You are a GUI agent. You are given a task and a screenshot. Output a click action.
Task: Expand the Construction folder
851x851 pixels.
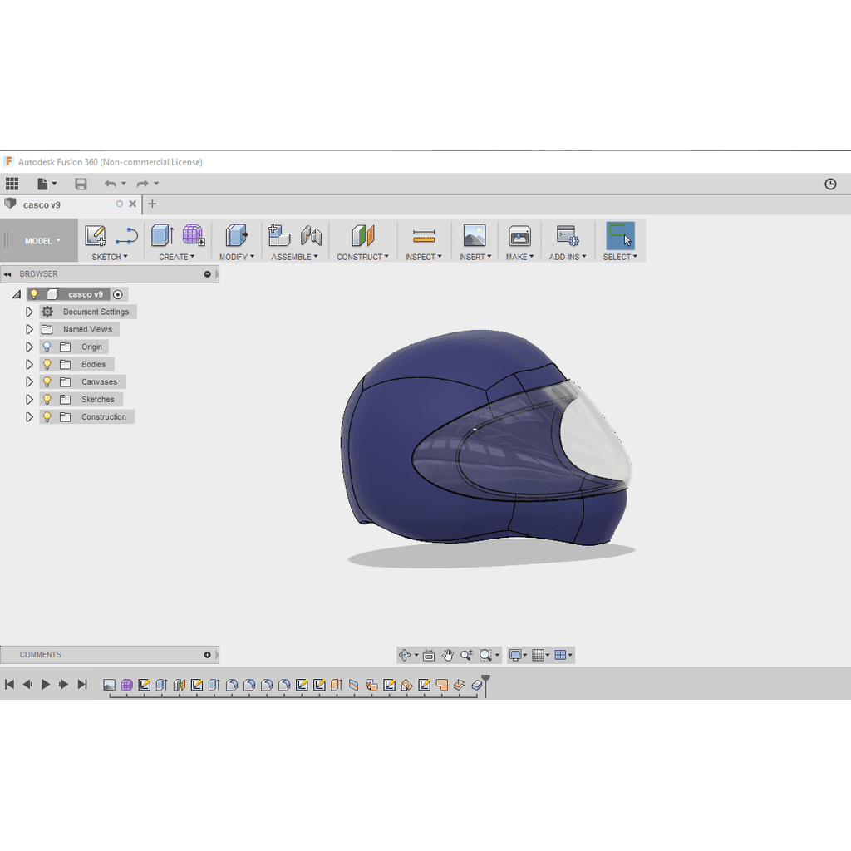coord(29,417)
